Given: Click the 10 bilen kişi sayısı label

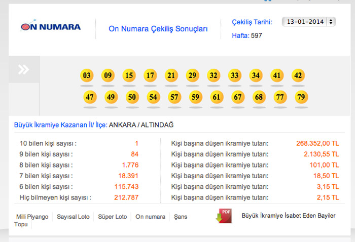Looking at the screenshot, I should pyautogui.click(x=48, y=143).
